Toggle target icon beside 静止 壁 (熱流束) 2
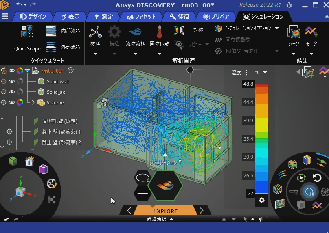The width and height of the screenshot is (329, 233). pos(9,142)
